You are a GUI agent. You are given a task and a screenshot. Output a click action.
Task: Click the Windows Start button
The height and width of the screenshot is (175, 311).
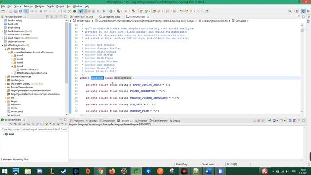[4, 171]
